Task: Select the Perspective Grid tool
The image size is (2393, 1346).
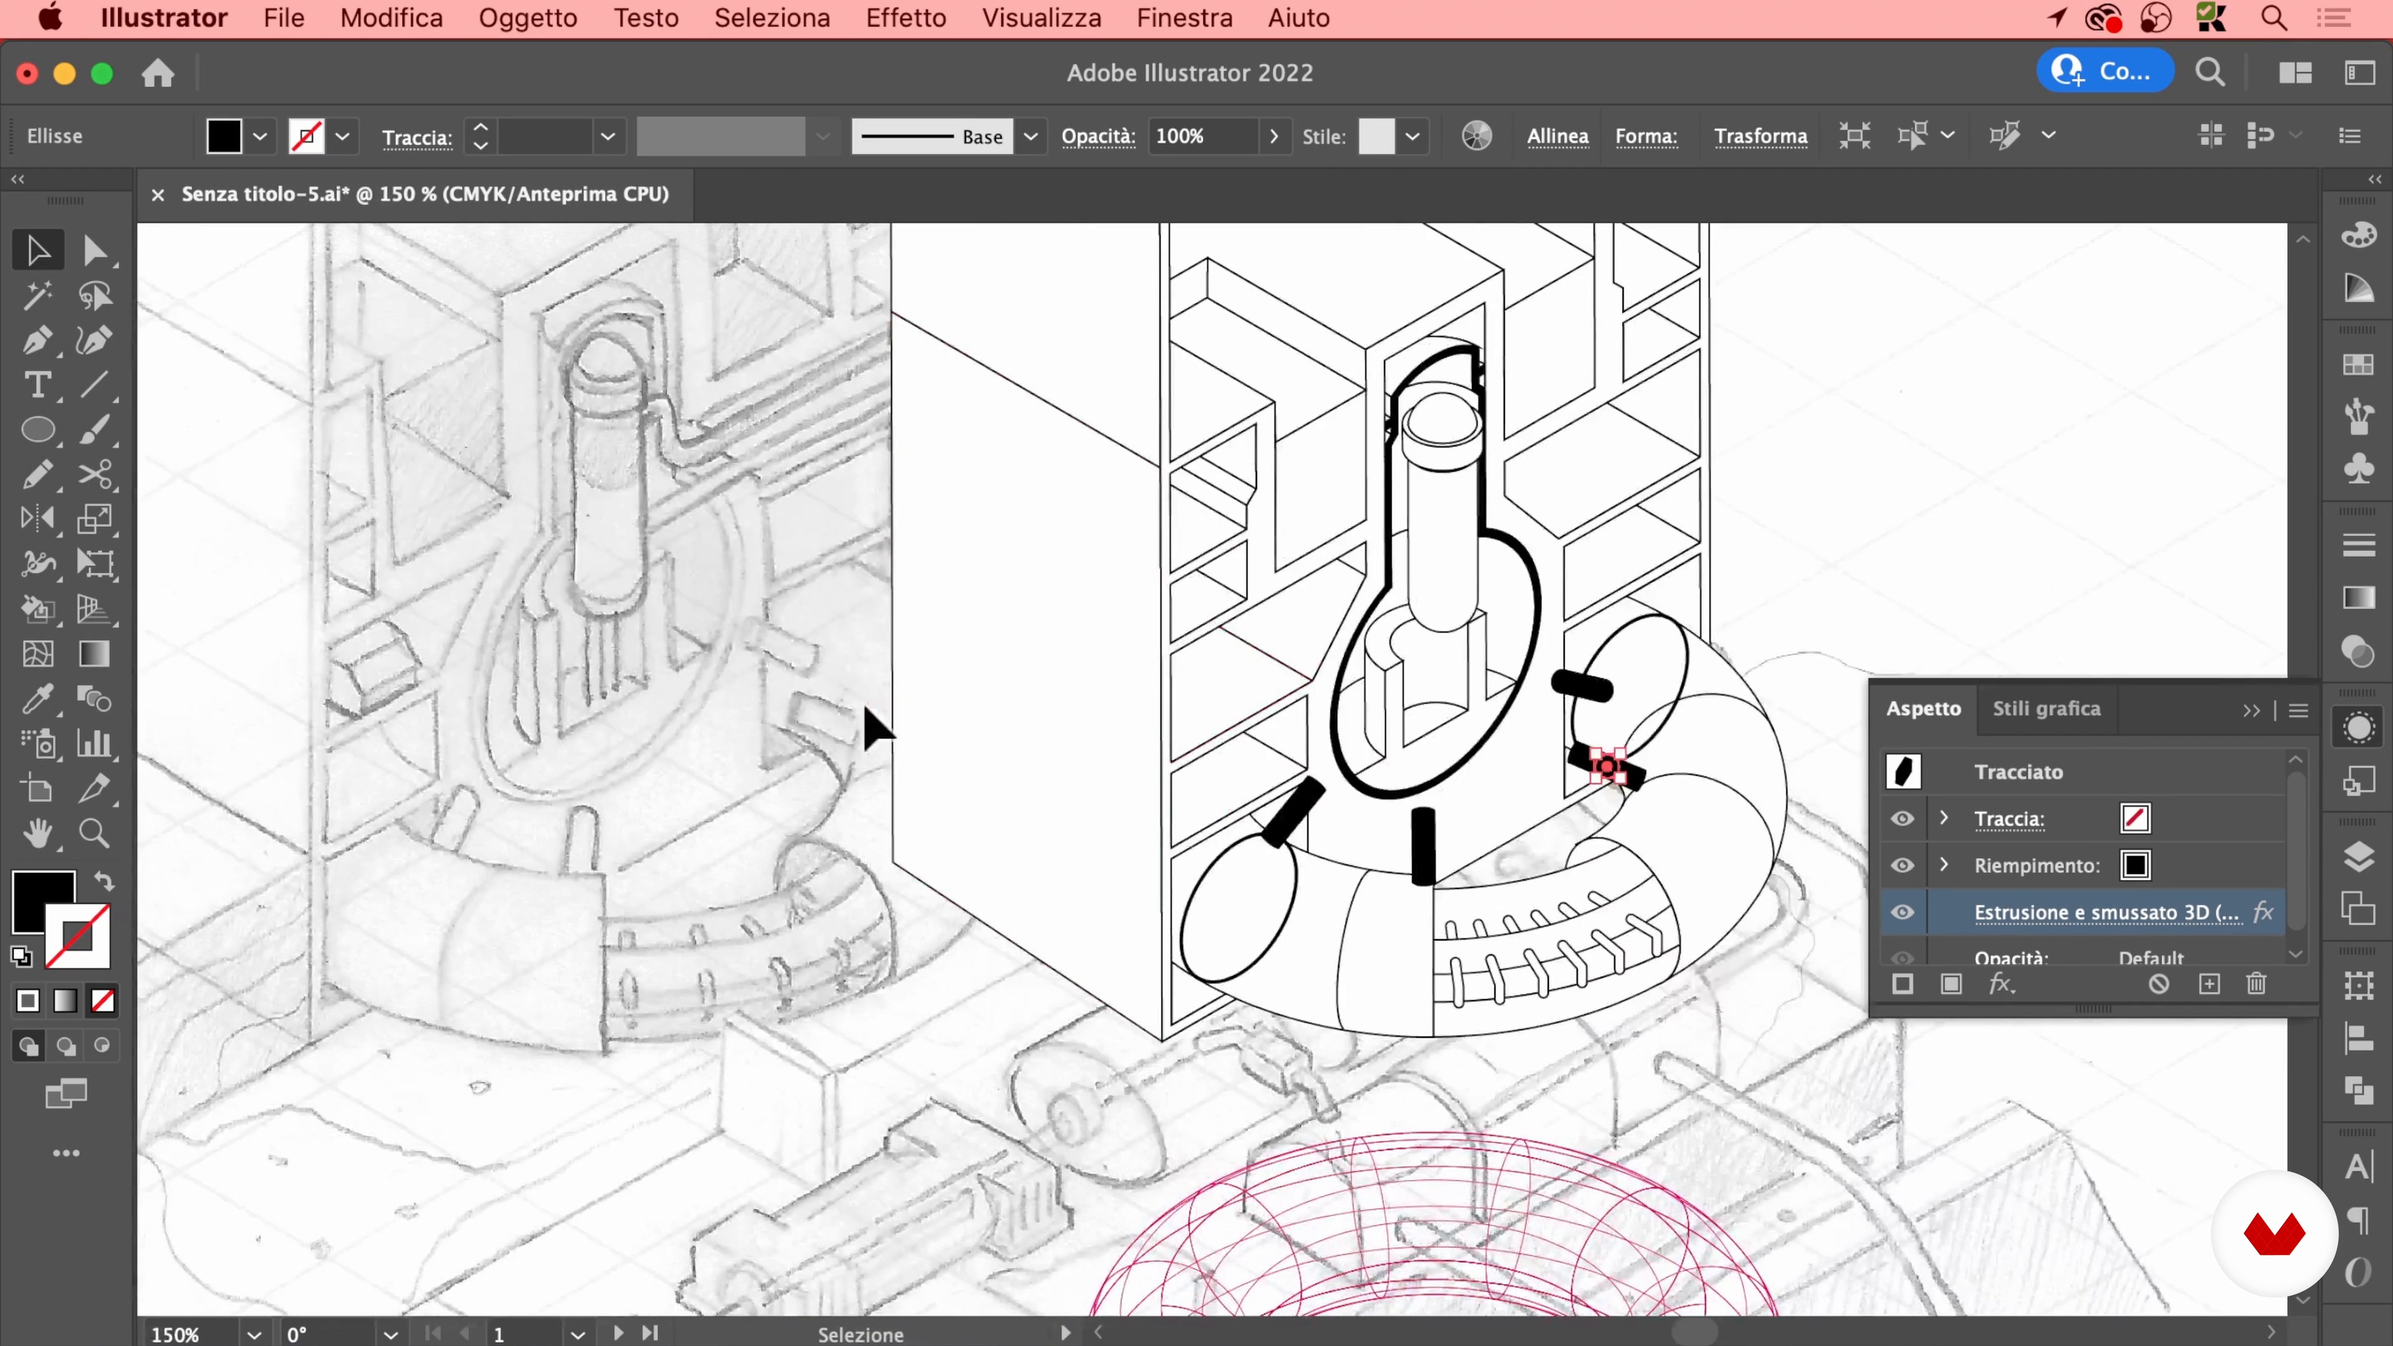Action: 94,609
